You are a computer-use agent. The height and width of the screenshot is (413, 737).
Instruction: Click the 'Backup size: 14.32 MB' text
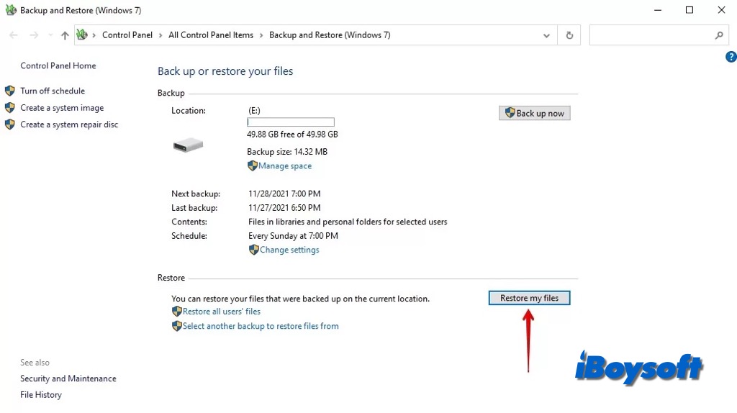pyautogui.click(x=287, y=152)
